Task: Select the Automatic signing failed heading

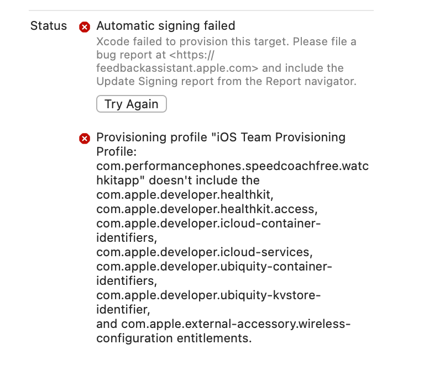Action: coord(165,26)
